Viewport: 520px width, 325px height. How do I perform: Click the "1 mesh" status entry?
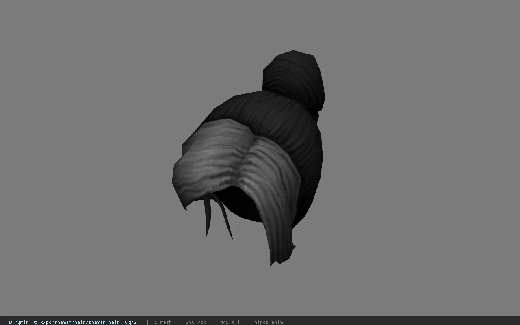pyautogui.click(x=163, y=322)
